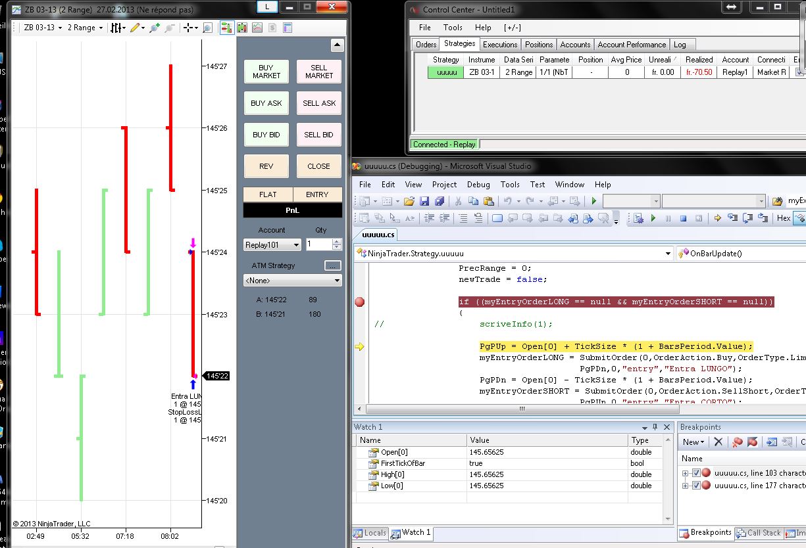Image resolution: width=806 pixels, height=548 pixels.
Task: Click Open File folder icon in Visual Studio
Action: [409, 201]
